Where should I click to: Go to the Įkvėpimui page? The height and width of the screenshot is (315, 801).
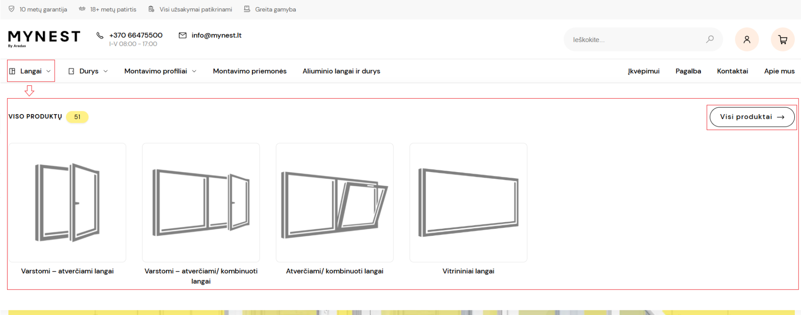tap(644, 71)
